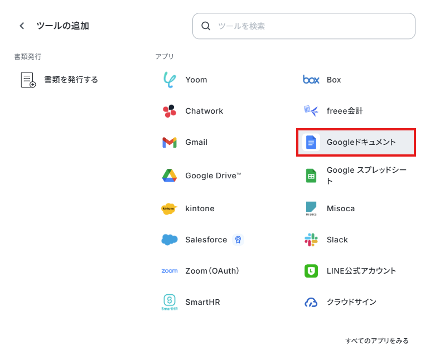Click the Salesforce cloud icon
The image size is (430, 360).
tap(170, 240)
